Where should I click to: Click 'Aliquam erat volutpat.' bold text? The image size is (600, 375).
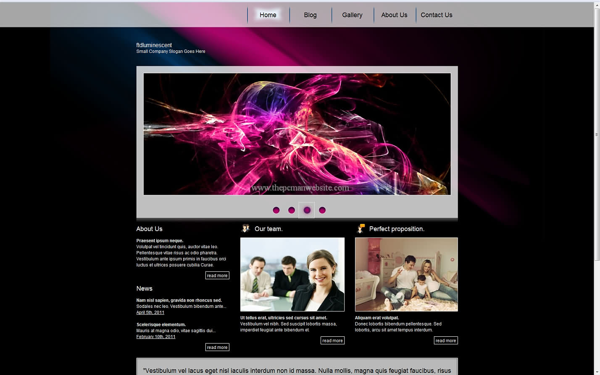point(377,318)
